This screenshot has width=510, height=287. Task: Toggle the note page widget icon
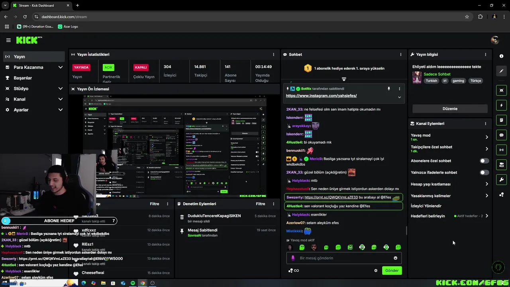tap(502, 120)
